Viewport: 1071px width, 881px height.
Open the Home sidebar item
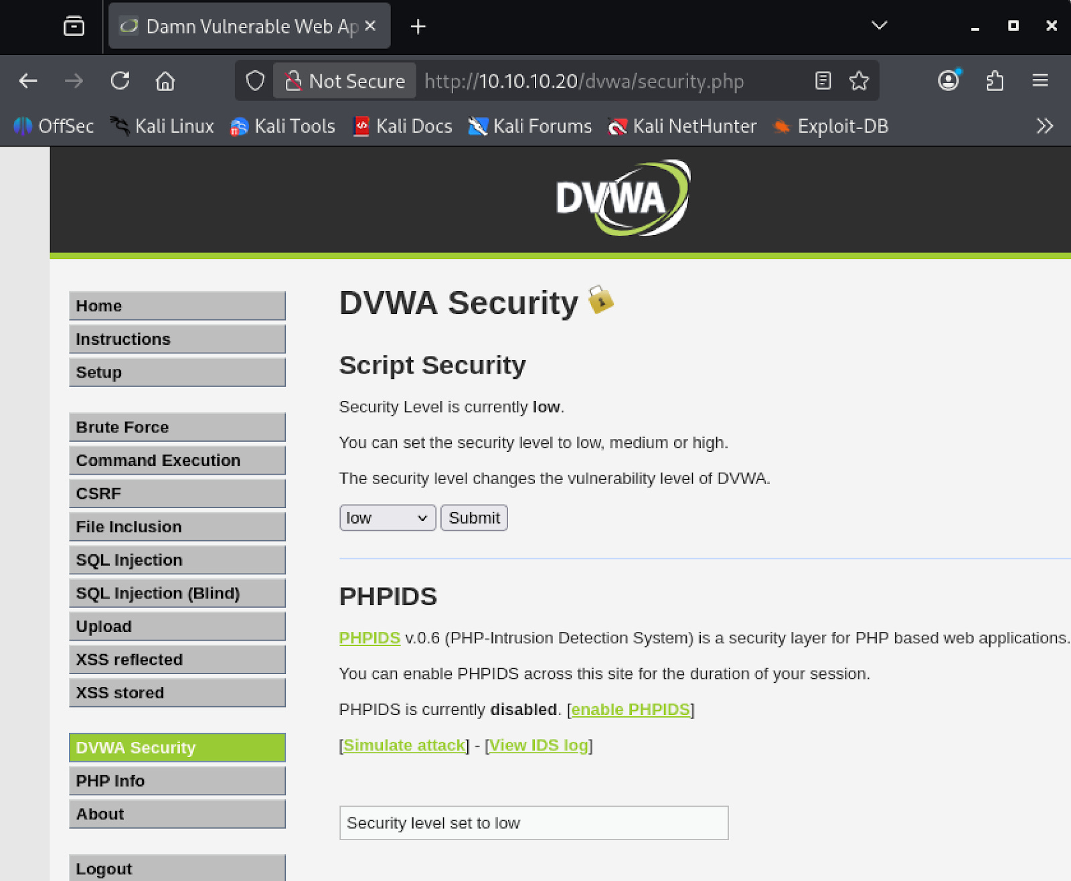[177, 306]
